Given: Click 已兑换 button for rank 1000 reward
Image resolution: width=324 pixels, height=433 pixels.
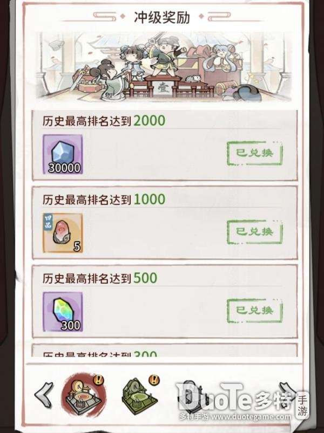Looking at the screenshot, I should (x=255, y=232).
